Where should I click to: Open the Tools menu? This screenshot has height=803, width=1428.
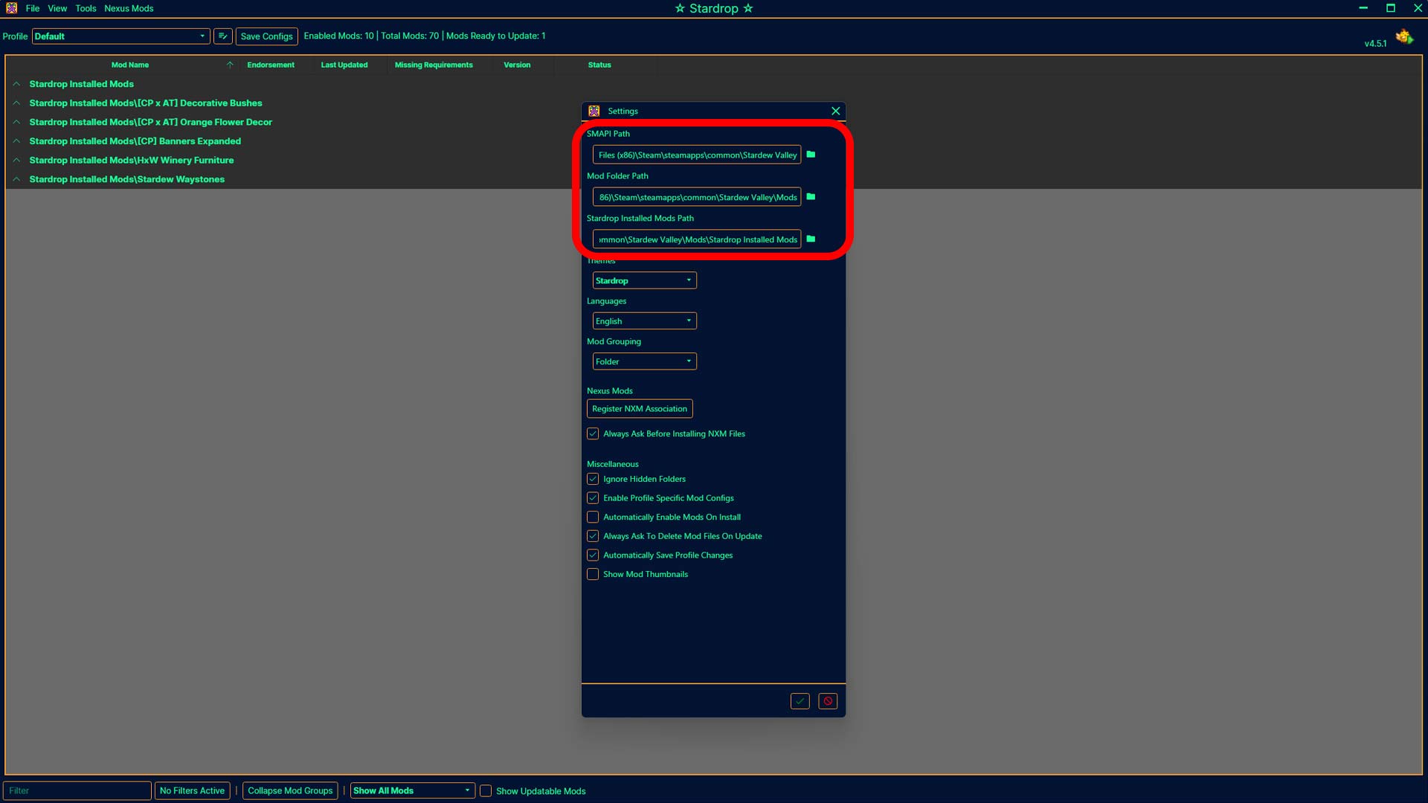coord(85,8)
